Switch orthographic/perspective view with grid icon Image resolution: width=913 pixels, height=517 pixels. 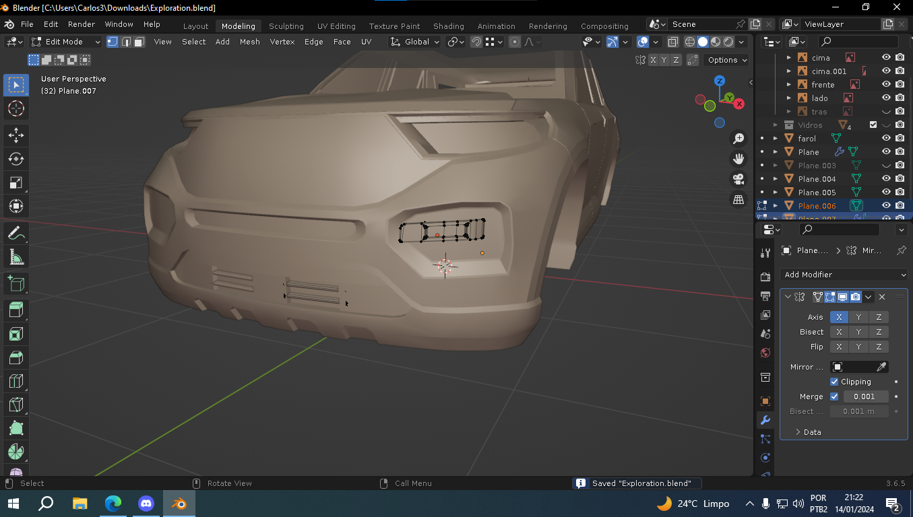tap(738, 199)
